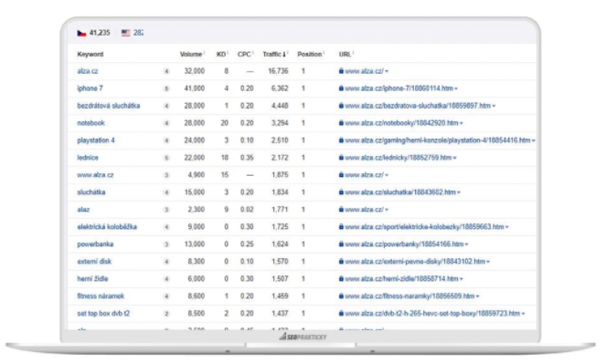Click the Position column info icon
The image size is (606, 363).
tap(324, 53)
